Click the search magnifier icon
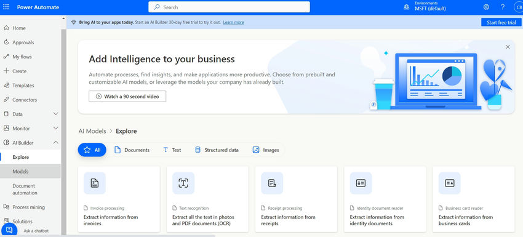The image size is (523, 237). 156,7
